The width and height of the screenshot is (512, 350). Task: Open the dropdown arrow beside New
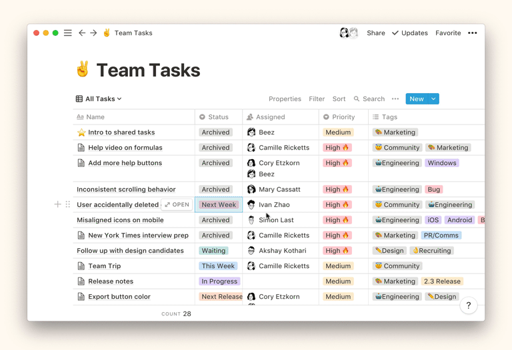tap(433, 98)
